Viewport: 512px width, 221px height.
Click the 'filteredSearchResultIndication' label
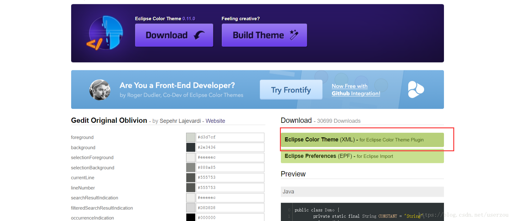102,208
